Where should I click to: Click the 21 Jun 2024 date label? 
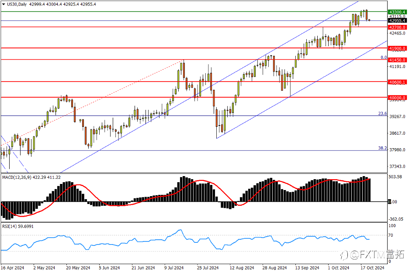pos(143,268)
